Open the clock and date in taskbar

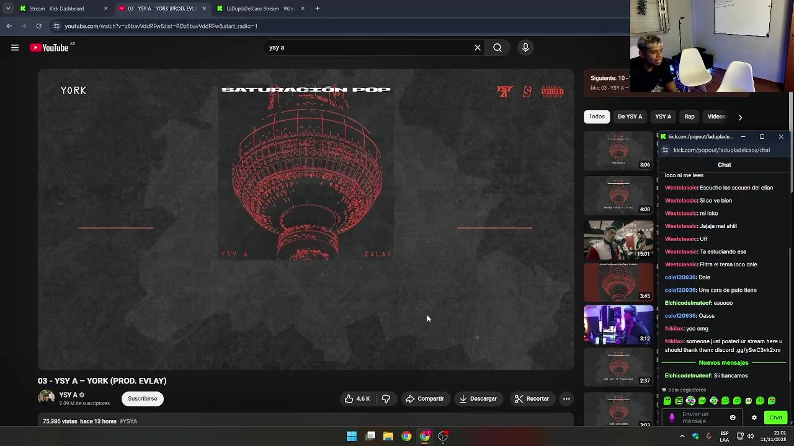pos(774,436)
